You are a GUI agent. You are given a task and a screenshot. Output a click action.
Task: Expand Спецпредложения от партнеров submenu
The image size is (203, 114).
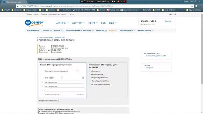[x=79, y=30]
